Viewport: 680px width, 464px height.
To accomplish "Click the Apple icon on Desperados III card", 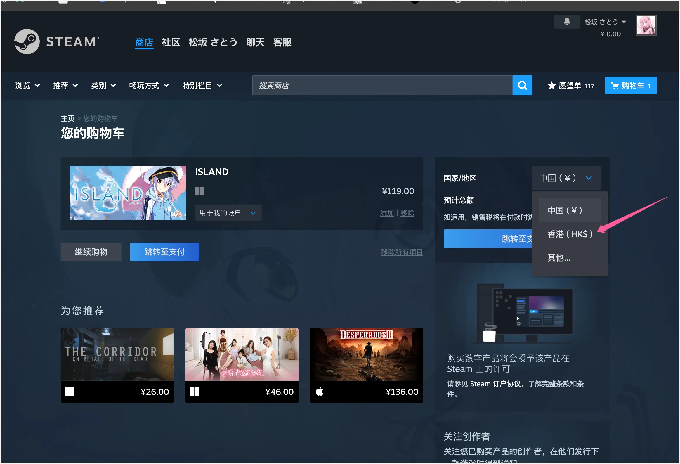I will [320, 392].
